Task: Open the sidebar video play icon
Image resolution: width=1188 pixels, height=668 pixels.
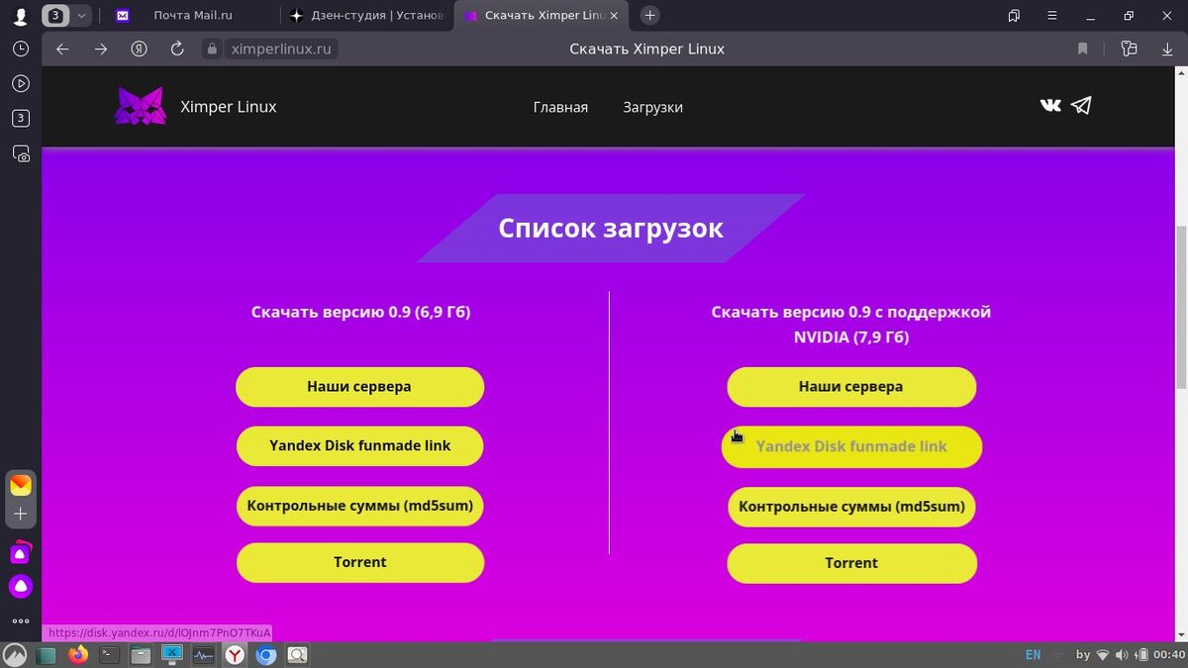Action: [21, 84]
